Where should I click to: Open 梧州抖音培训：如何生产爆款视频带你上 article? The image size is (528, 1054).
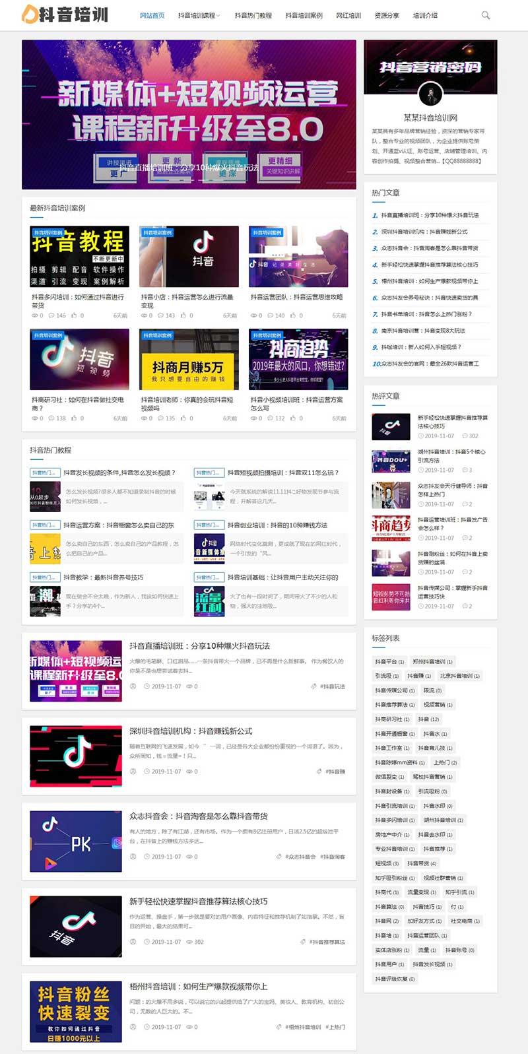tap(199, 987)
